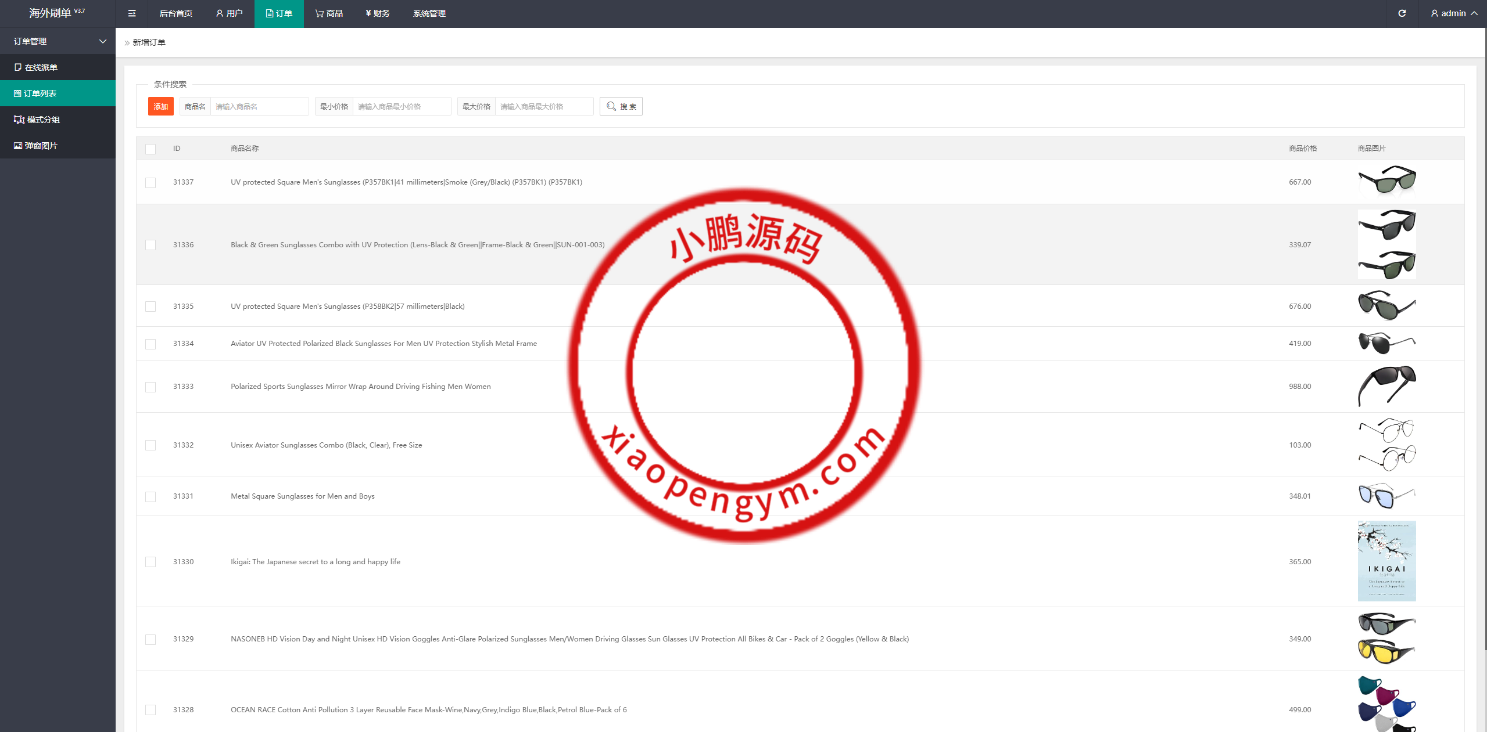
Task: Toggle the select-all checkbox in table header
Action: click(151, 149)
